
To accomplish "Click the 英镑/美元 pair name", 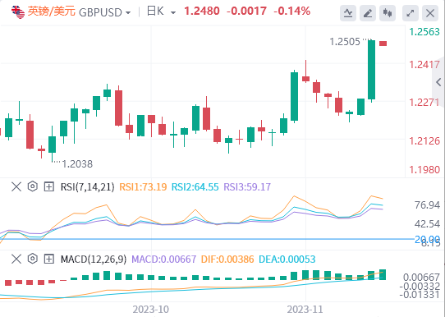I will tap(52, 11).
